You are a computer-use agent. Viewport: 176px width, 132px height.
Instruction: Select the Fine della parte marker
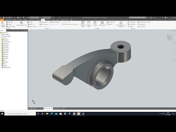pyautogui.click(x=6, y=67)
